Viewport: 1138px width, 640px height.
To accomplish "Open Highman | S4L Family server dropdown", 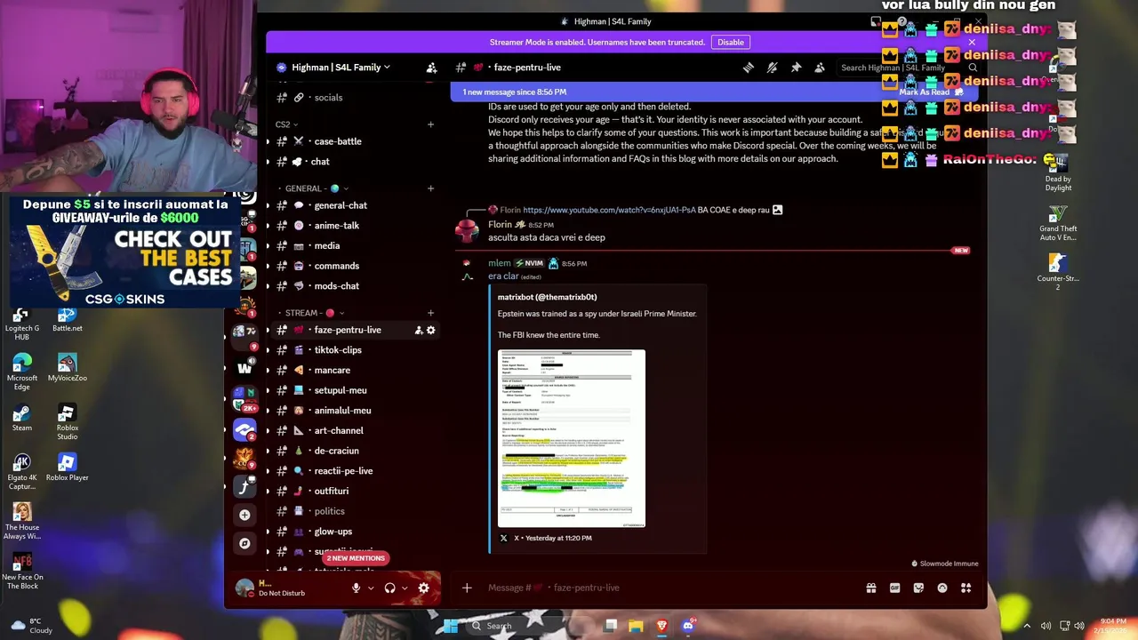I will 341,68.
